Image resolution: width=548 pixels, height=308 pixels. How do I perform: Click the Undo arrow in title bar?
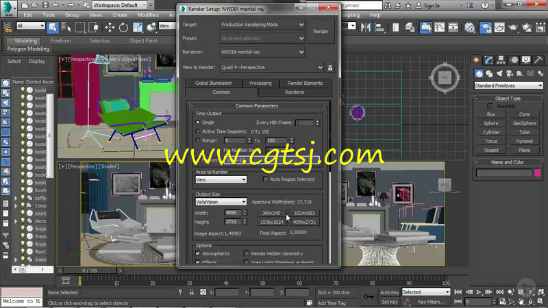pos(55,5)
